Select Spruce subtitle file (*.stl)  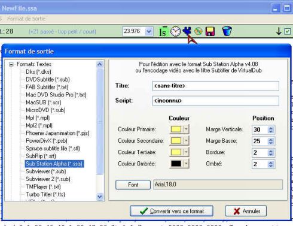point(53,148)
